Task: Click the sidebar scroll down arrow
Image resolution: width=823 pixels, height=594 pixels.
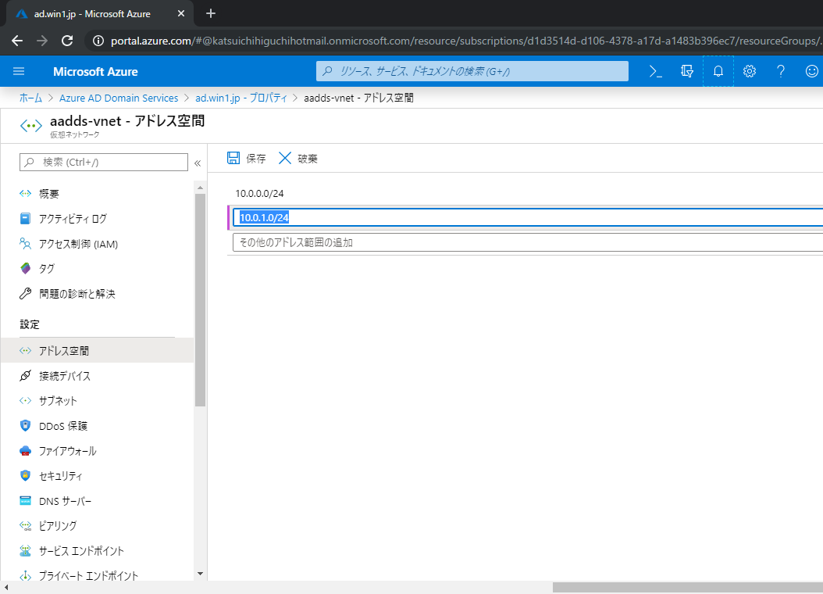Action: click(x=200, y=574)
